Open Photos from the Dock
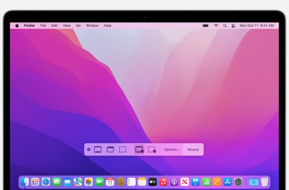The image size is (289, 190). (x=89, y=182)
